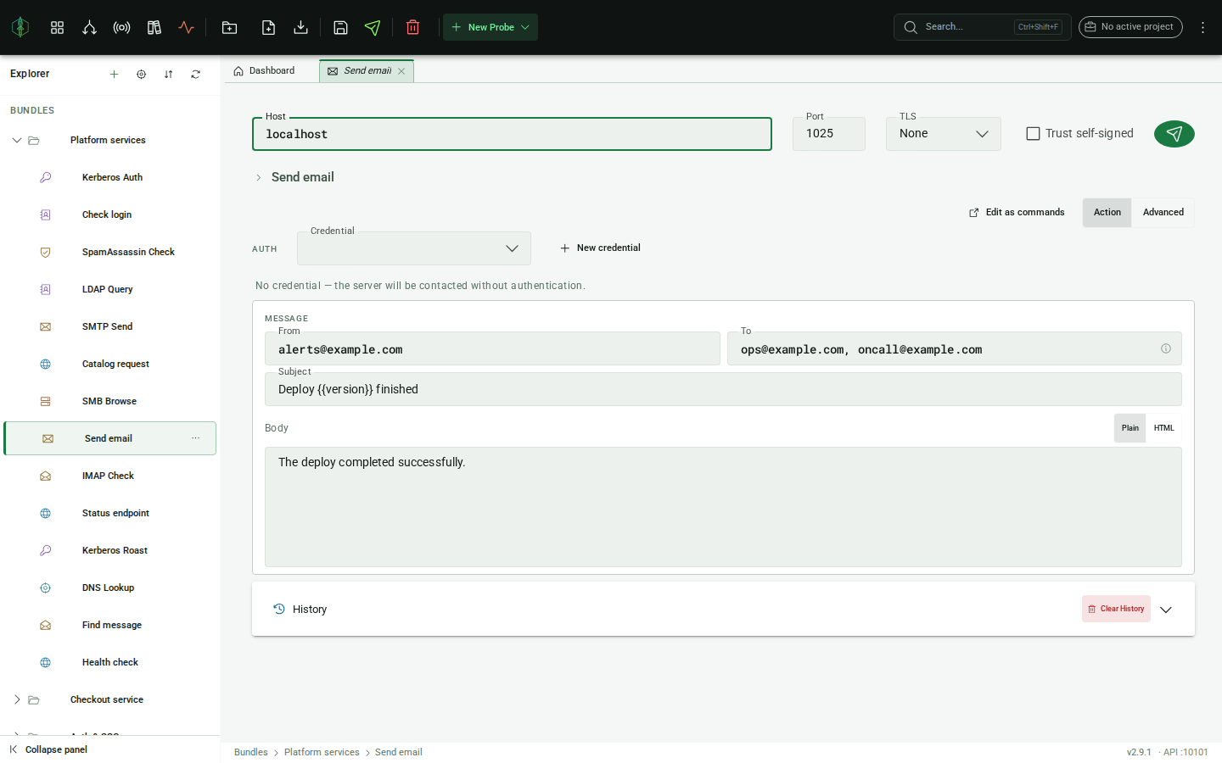
Task: Clear History button
Action: pyautogui.click(x=1116, y=609)
